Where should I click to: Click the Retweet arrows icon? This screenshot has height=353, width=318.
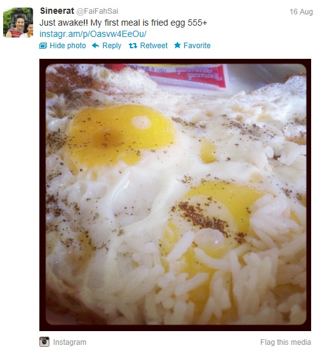133,46
